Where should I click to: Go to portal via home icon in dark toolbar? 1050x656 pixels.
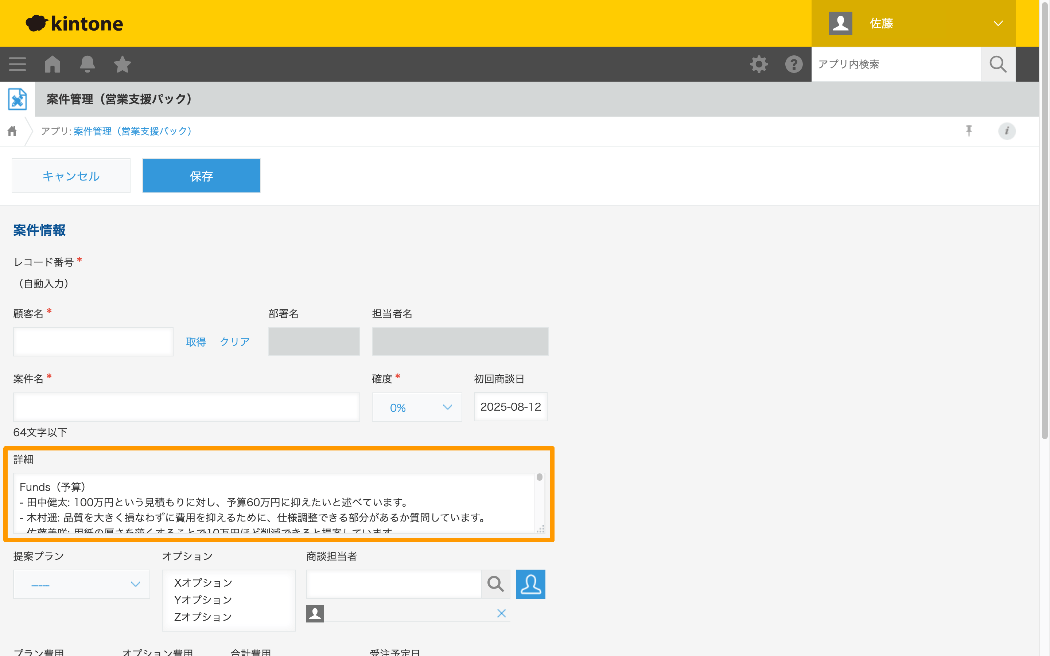coord(52,64)
